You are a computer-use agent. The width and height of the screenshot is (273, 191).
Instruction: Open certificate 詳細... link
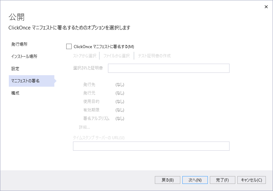(84, 127)
